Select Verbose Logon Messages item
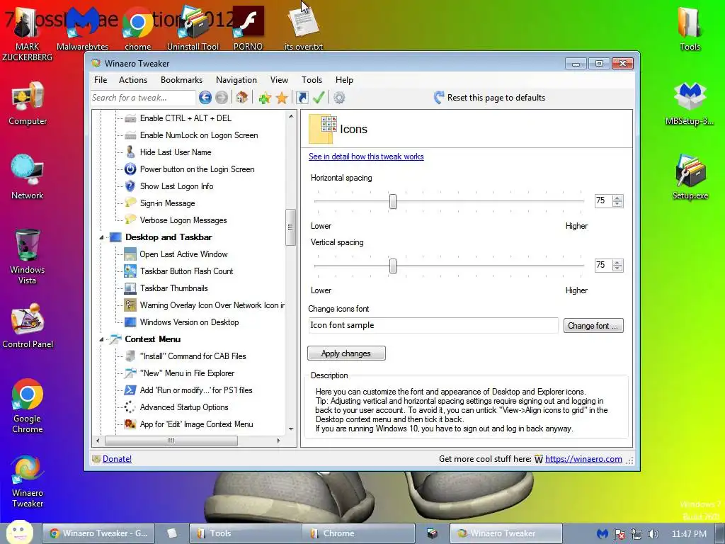The image size is (725, 544). pyautogui.click(x=183, y=220)
